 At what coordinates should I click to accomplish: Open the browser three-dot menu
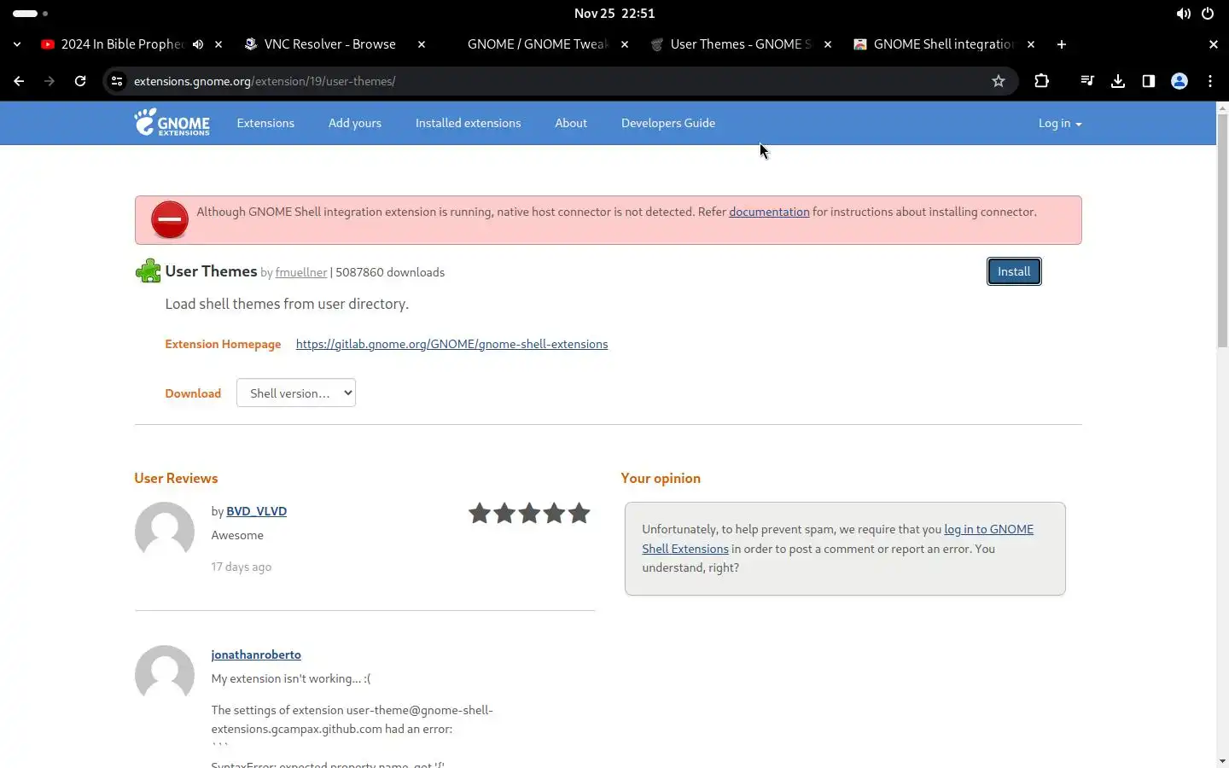point(1210,81)
